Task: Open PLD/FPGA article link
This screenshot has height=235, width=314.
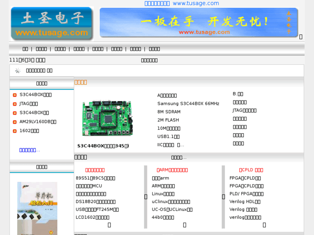Action: 247,194
